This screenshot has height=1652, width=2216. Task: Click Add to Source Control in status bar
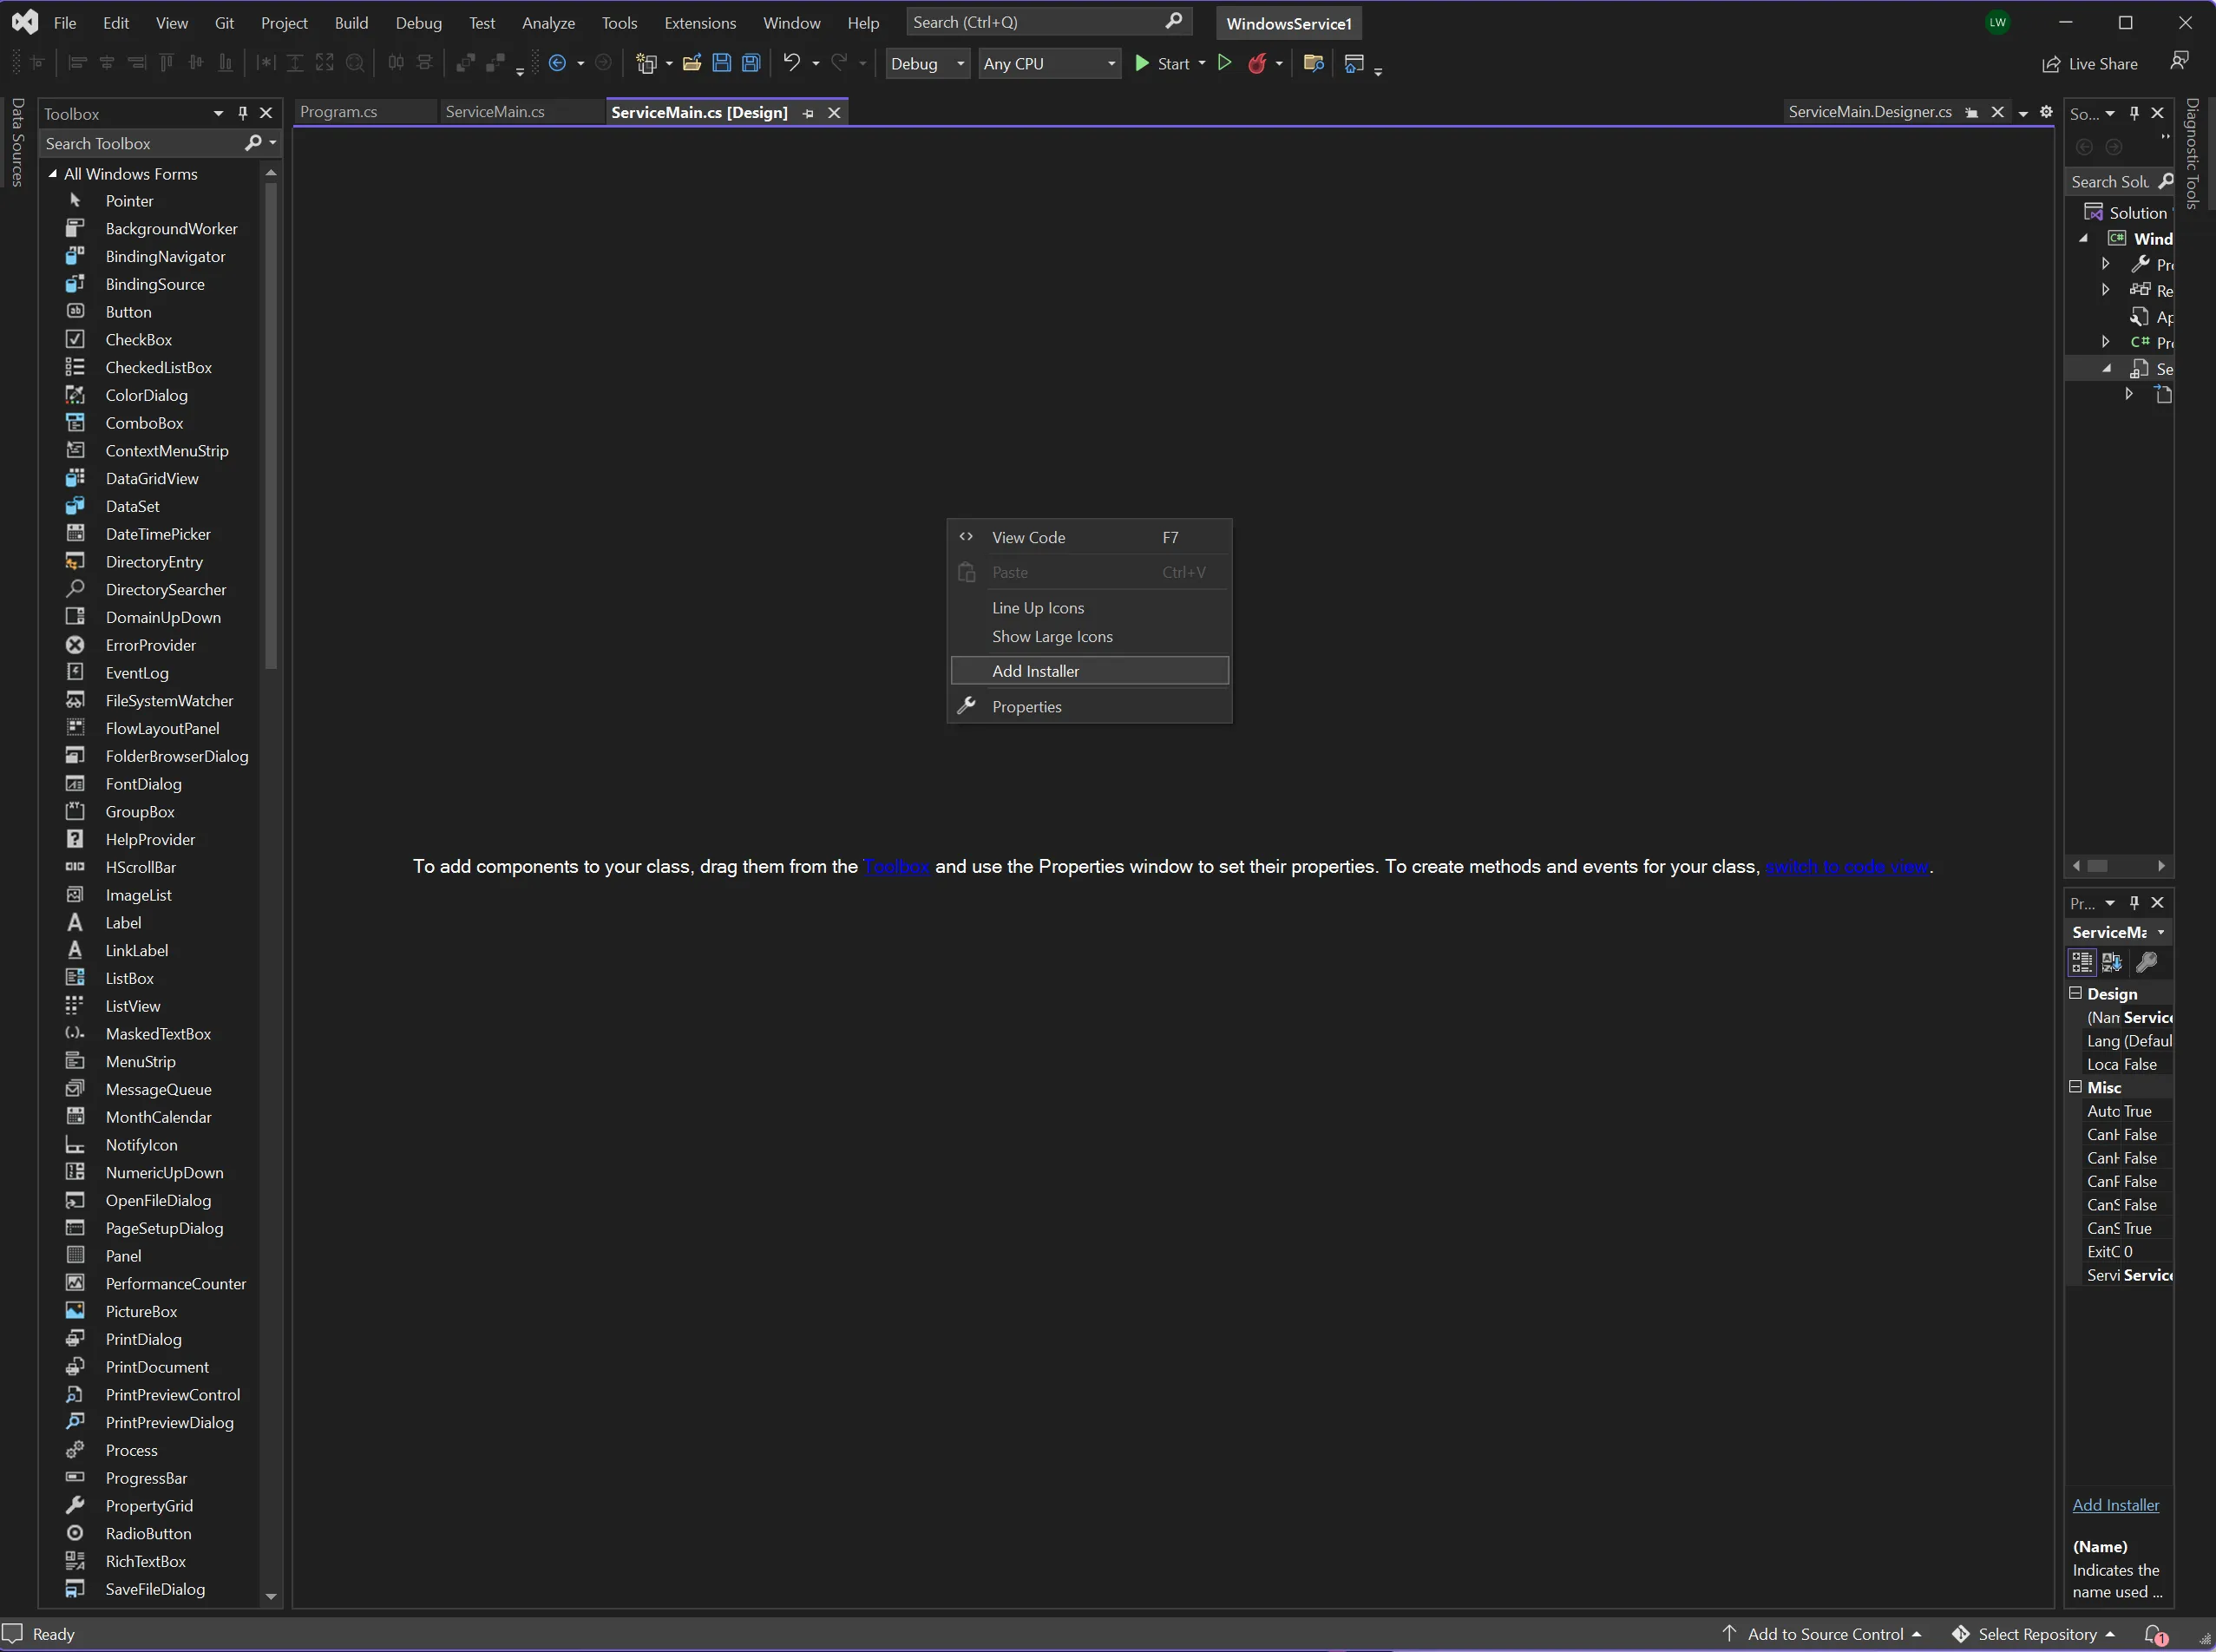[1821, 1634]
